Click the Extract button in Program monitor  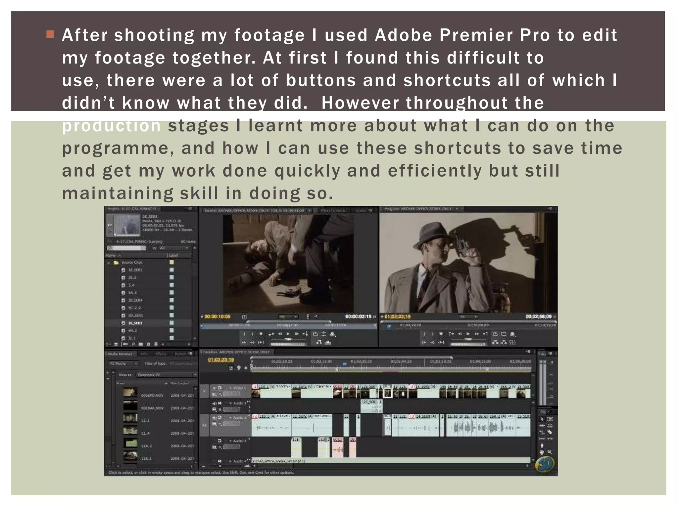[504, 342]
